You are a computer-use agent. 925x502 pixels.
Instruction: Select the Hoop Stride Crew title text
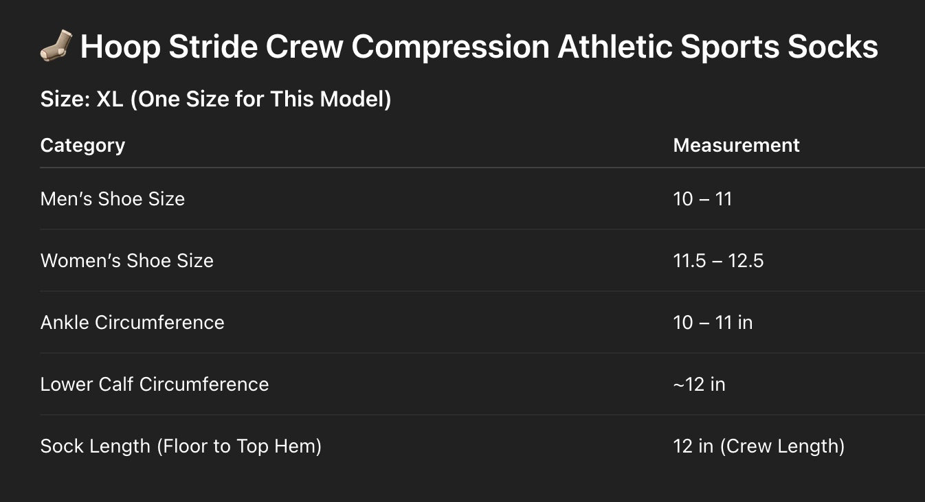[479, 46]
